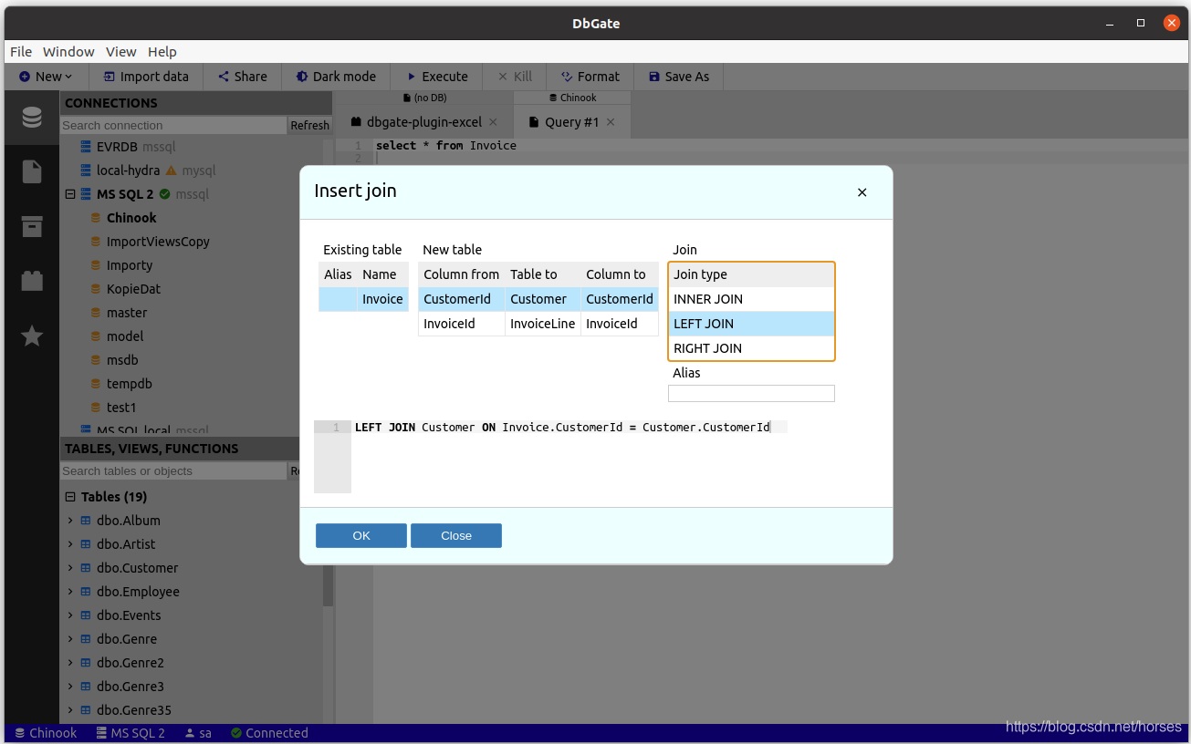The height and width of the screenshot is (744, 1191).
Task: Click the Close button in dialog
Action: click(x=456, y=536)
